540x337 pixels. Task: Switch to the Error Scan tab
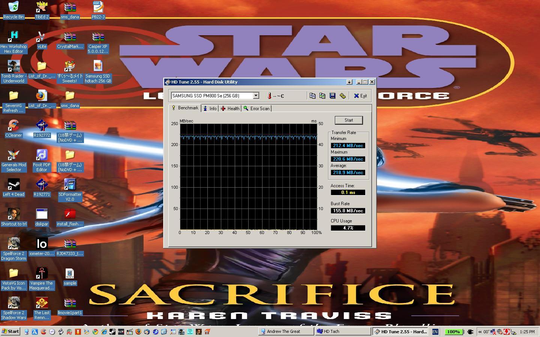click(256, 109)
